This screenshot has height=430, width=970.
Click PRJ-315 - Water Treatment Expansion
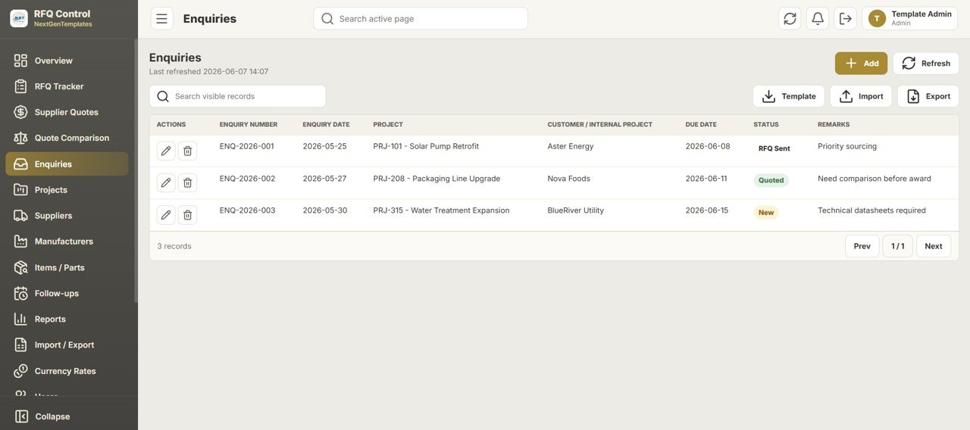[441, 210]
